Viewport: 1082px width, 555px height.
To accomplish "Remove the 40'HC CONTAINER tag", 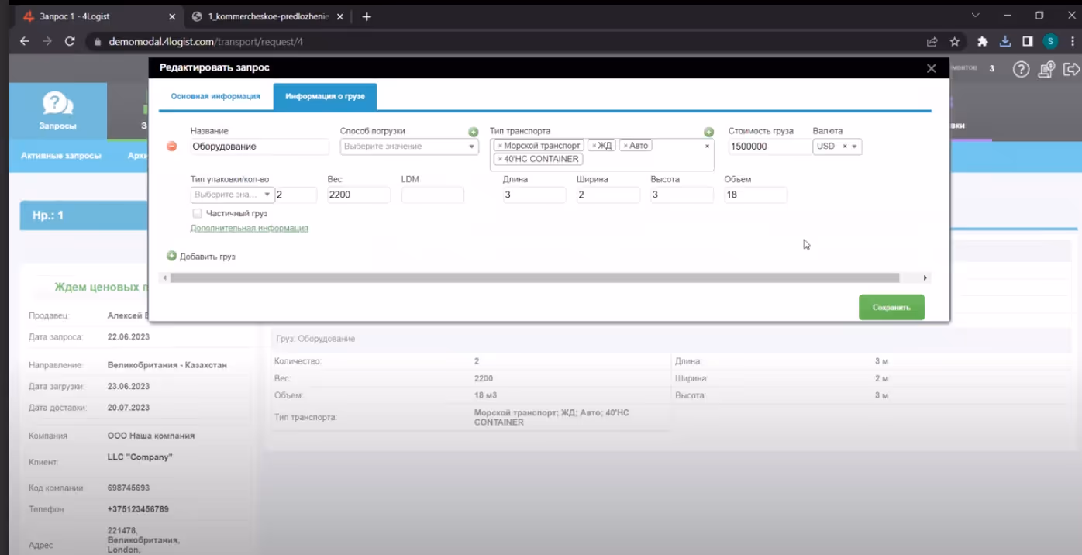I will 500,159.
